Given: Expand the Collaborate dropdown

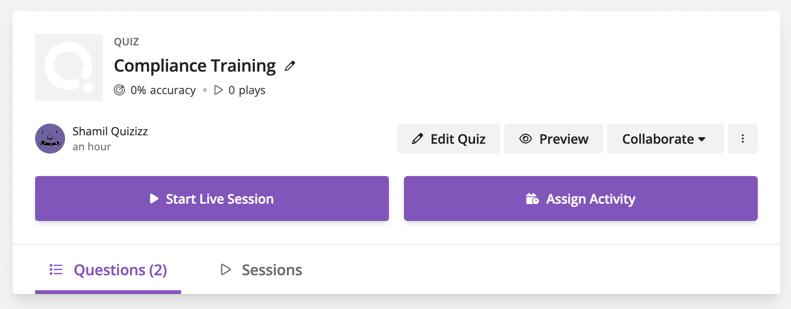Looking at the screenshot, I should (x=666, y=139).
